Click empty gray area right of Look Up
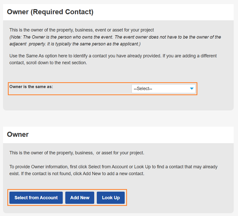This screenshot has height=216, width=238. (x=178, y=198)
